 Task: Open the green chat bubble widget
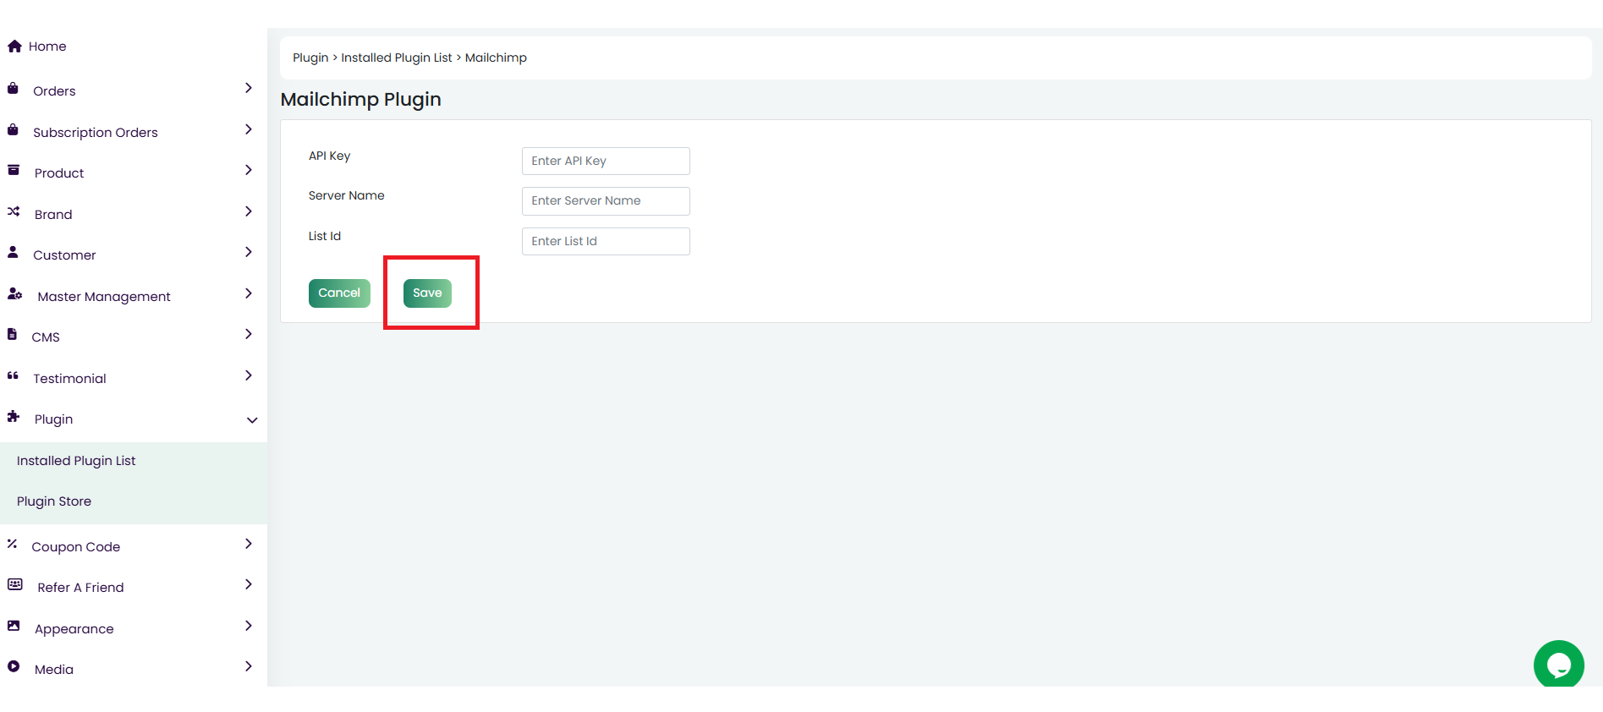point(1558,665)
